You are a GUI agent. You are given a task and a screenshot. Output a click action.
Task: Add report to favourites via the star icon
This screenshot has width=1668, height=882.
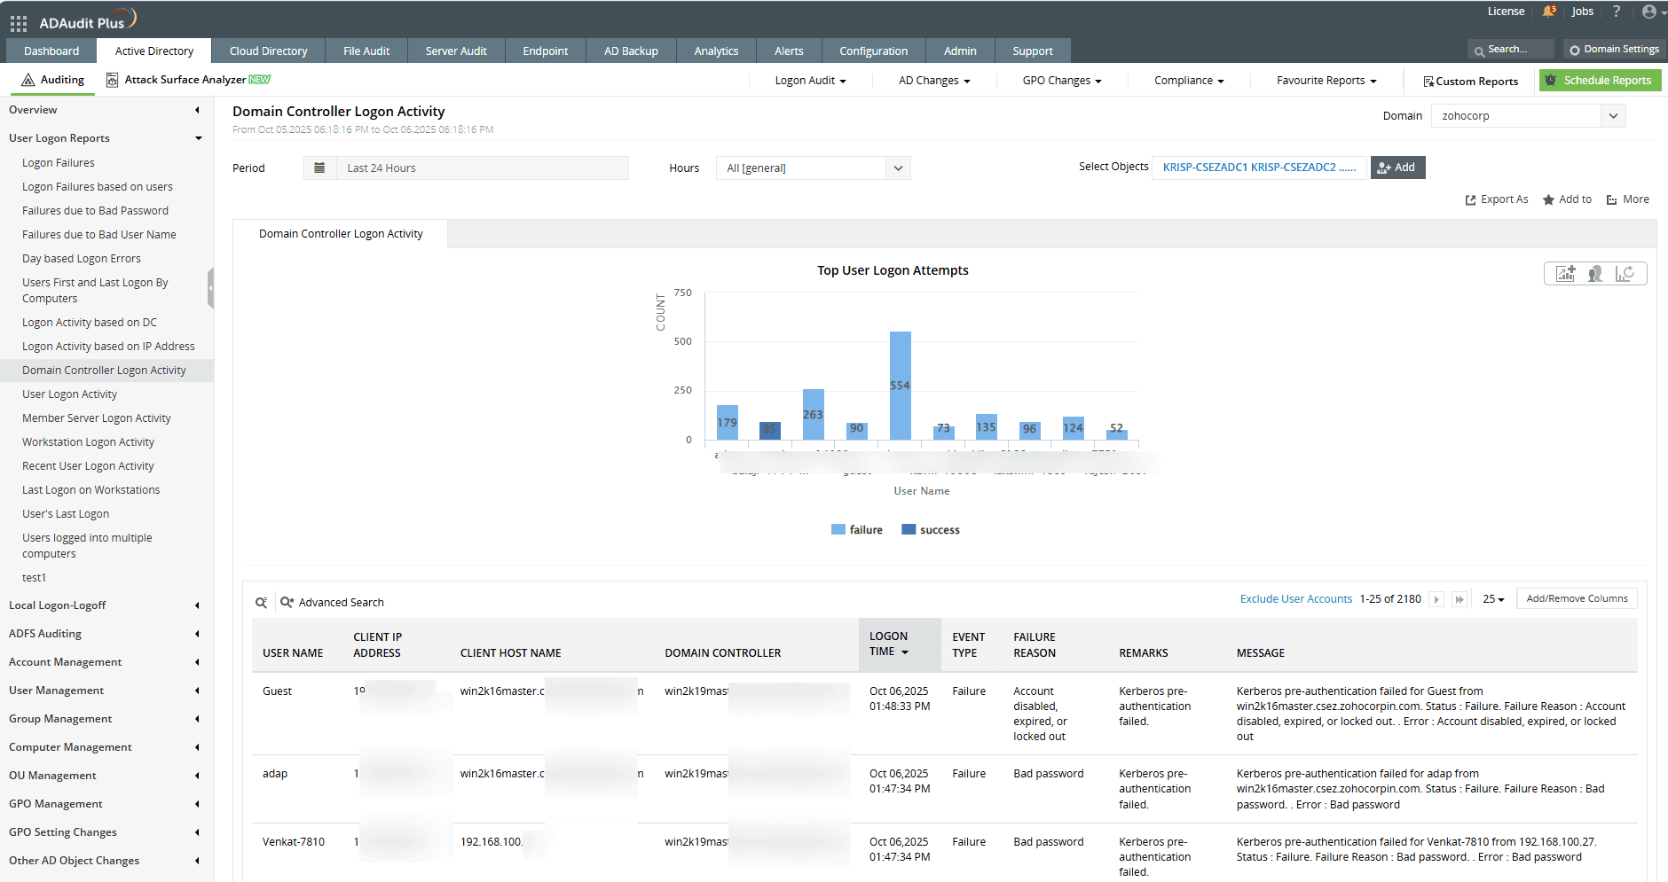pos(1546,199)
